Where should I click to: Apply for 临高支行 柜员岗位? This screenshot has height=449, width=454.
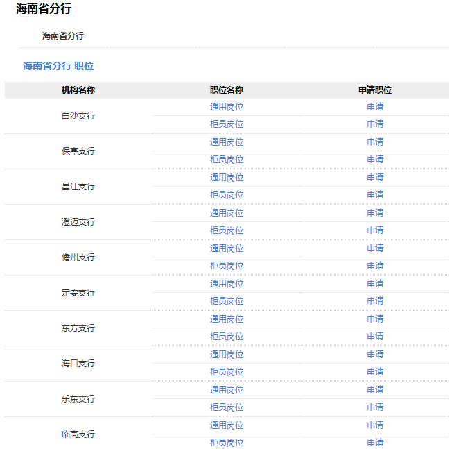click(375, 442)
